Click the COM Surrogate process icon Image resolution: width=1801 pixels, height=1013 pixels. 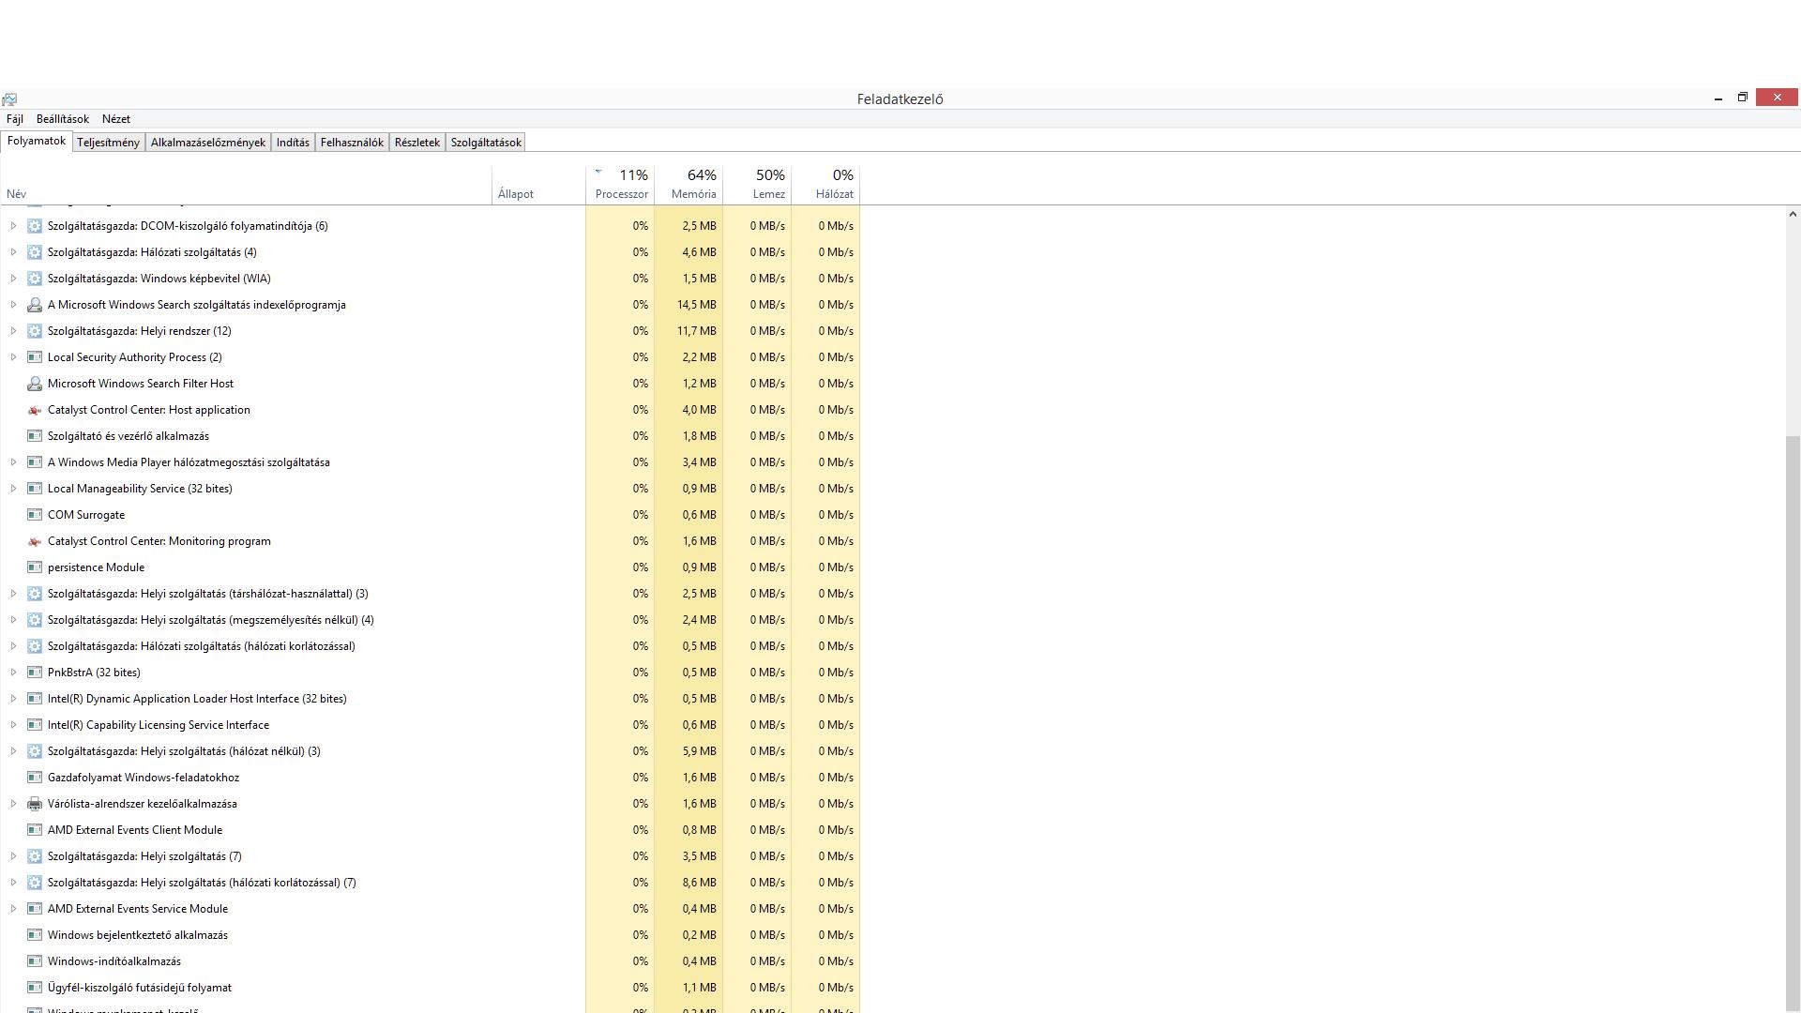(35, 515)
